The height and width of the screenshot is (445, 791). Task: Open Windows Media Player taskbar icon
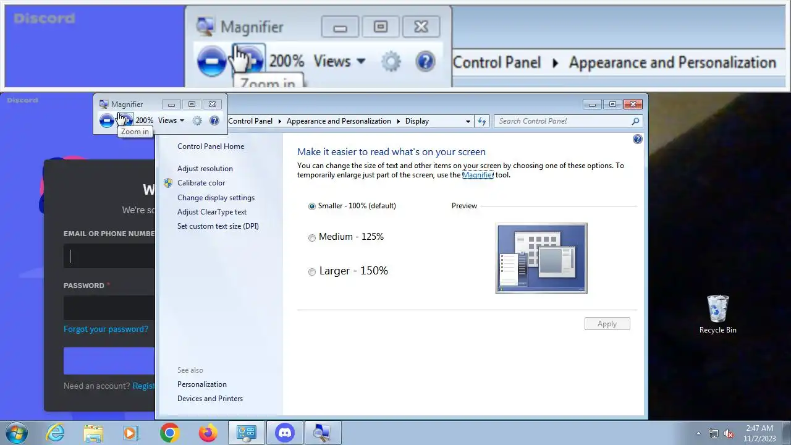pyautogui.click(x=131, y=433)
